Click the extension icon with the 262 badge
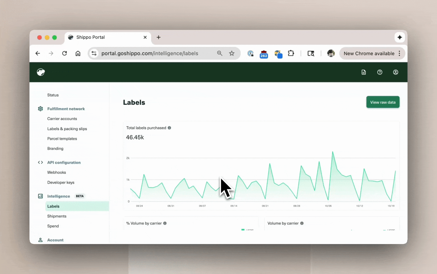Viewport: 437px width, 274px height. [264, 54]
